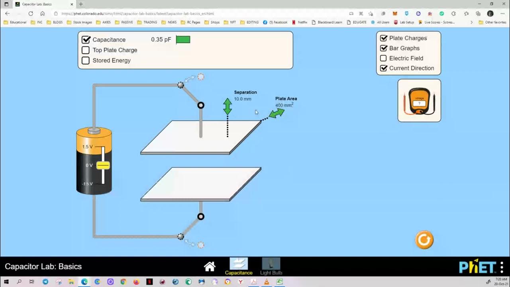Click the green Plate Area arrow handle
510x287 pixels.
tap(277, 114)
